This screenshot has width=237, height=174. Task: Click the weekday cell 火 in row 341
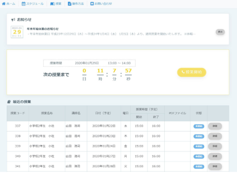(126, 166)
